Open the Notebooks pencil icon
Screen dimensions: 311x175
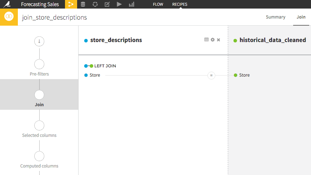[x=107, y=4]
